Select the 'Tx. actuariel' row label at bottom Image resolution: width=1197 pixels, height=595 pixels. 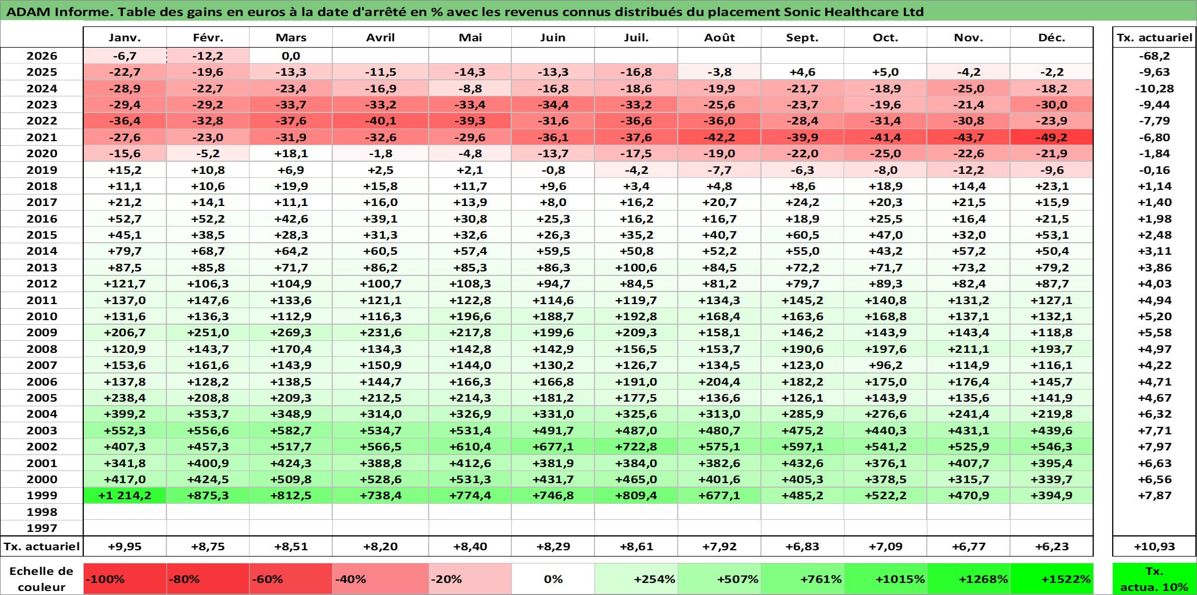click(42, 546)
